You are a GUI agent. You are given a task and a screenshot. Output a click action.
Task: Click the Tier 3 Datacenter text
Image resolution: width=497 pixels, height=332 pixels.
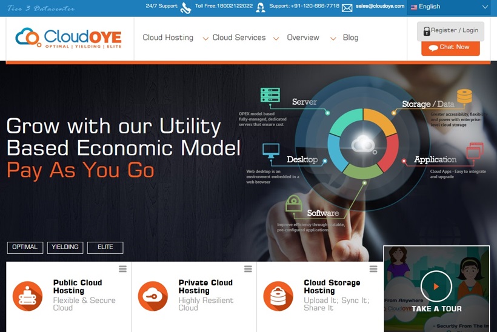[41, 8]
